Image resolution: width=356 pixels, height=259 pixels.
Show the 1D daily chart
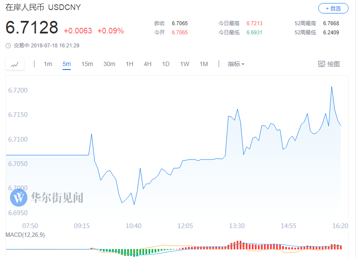166,64
